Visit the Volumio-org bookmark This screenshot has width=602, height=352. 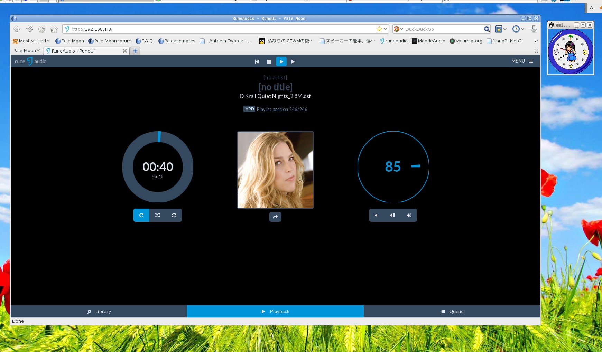pyautogui.click(x=466, y=41)
